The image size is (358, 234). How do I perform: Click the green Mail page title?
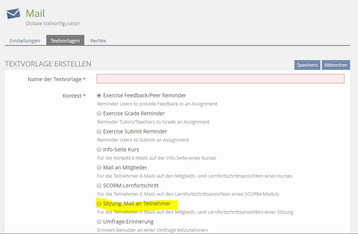[x=35, y=14]
